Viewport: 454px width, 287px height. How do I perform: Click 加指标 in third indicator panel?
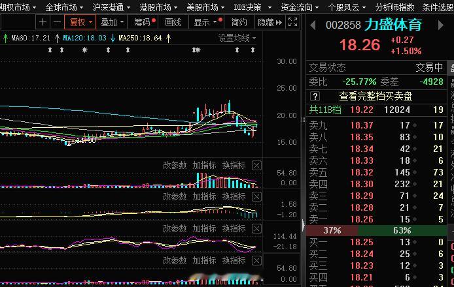[x=204, y=229]
